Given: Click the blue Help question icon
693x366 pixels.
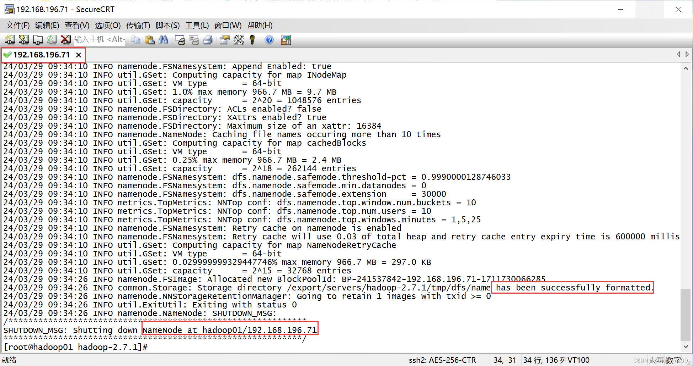Looking at the screenshot, I should click(269, 40).
